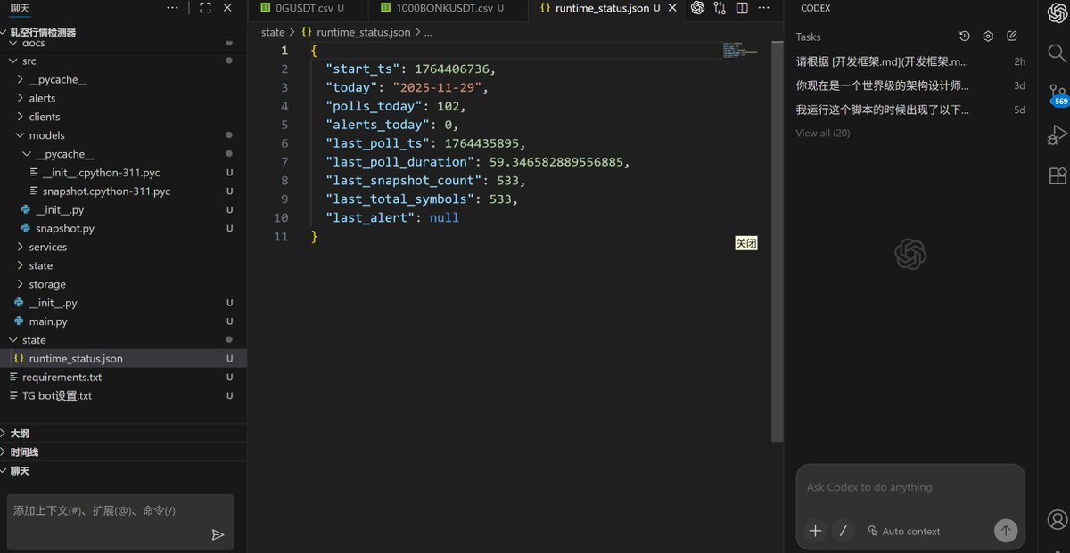Screen dimensions: 1070x553
Task: Collapse the models folder
Action: [x=123, y=135]
